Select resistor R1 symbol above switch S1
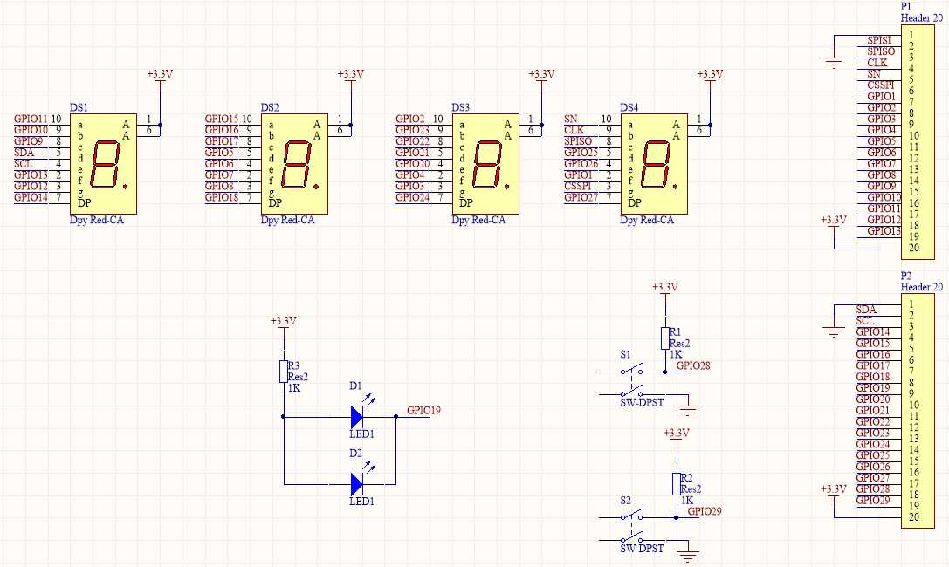The image size is (949, 567). (665, 338)
